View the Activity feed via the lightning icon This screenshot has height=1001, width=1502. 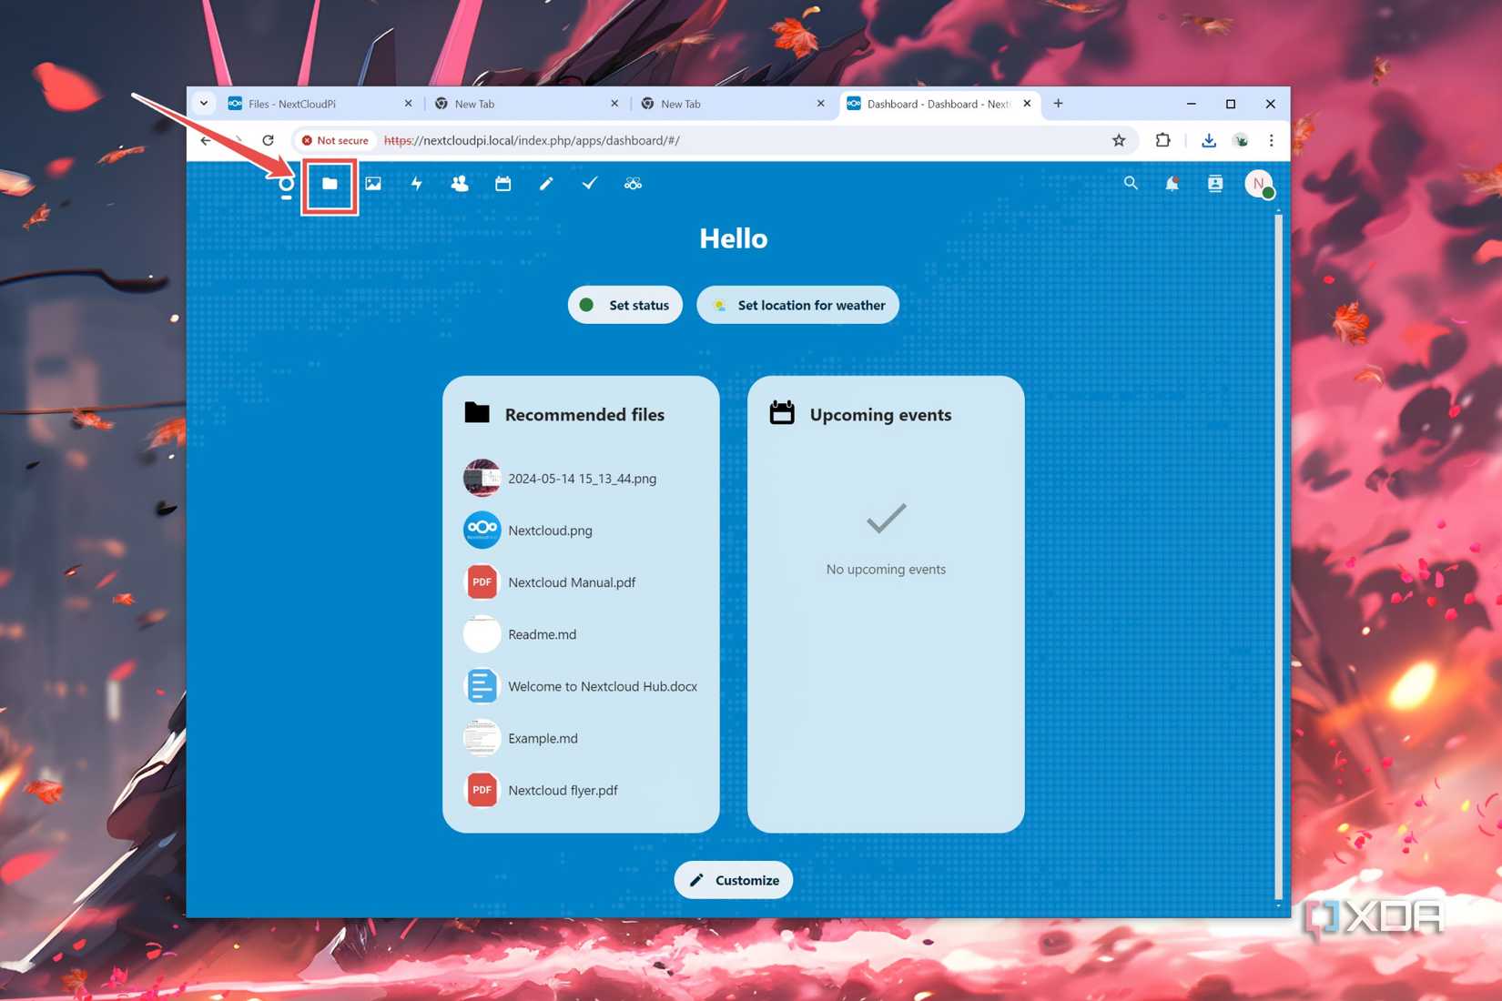[x=416, y=183]
